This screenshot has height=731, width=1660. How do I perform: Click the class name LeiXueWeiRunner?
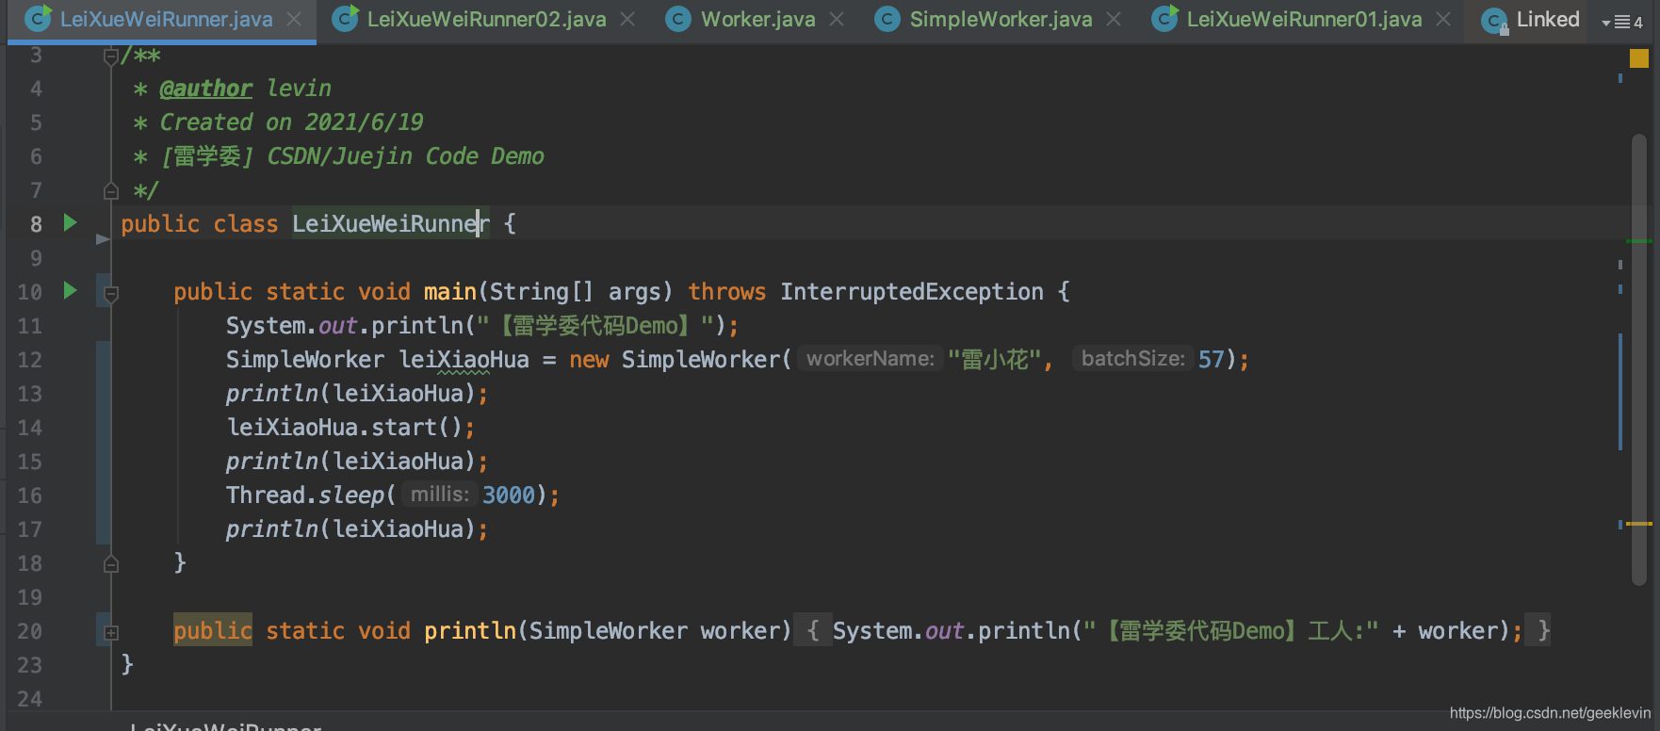391,224
